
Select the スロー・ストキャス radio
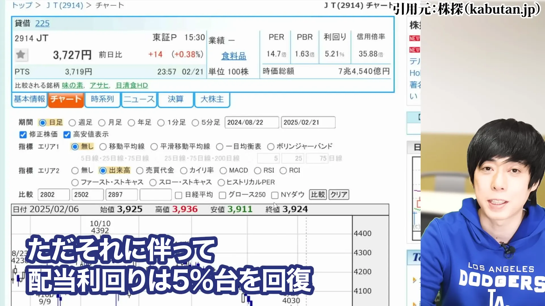click(x=153, y=182)
